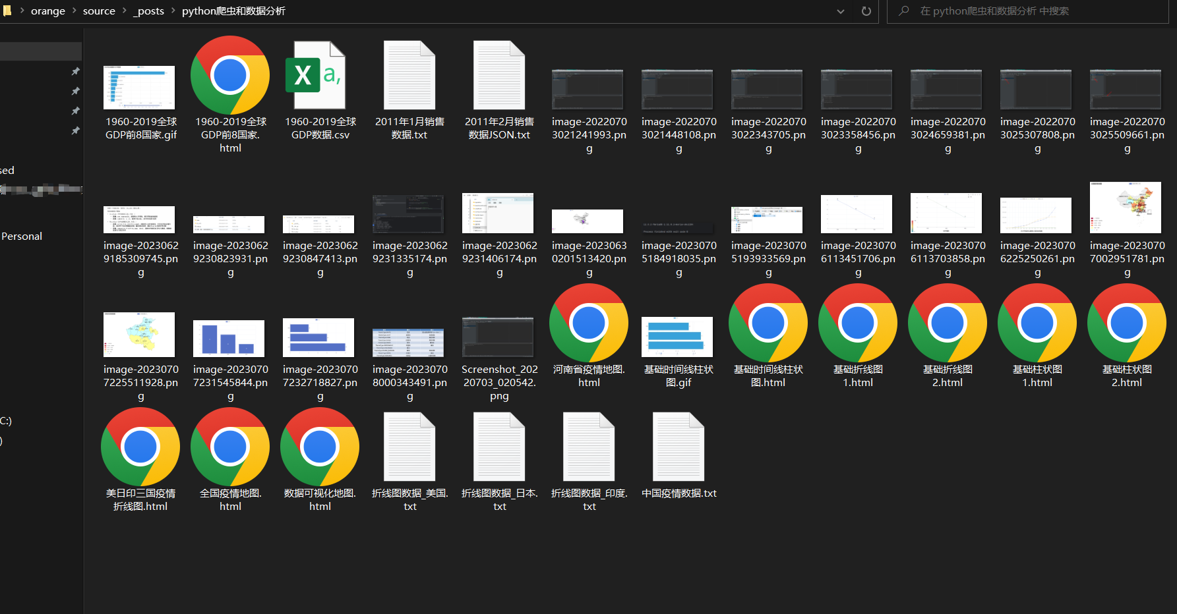Screen dimensions: 1177x614
Task: Select the 中国疫情数据.txt file
Action: 679,447
